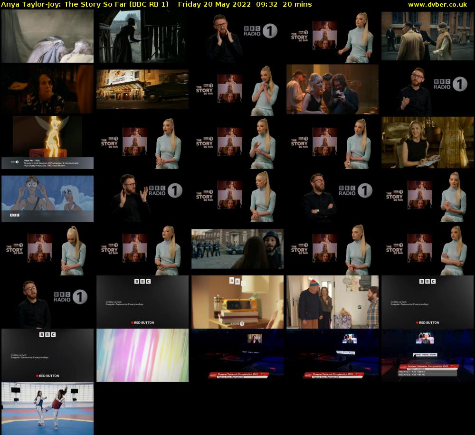475x435 pixels.
Task: Open the presenter frame with hands on cheeks
Action: pos(237,36)
